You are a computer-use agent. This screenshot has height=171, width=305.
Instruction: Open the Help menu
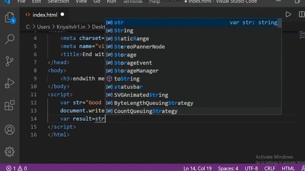click(x=154, y=1)
